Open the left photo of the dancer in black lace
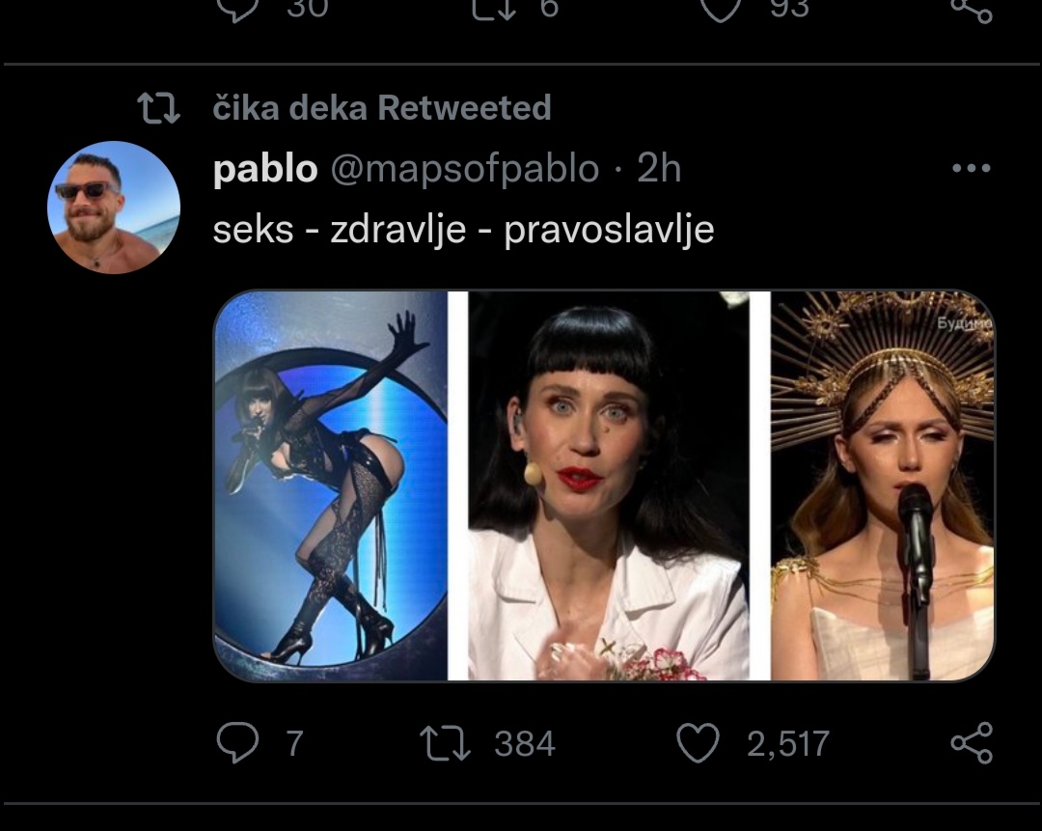 [x=331, y=485]
